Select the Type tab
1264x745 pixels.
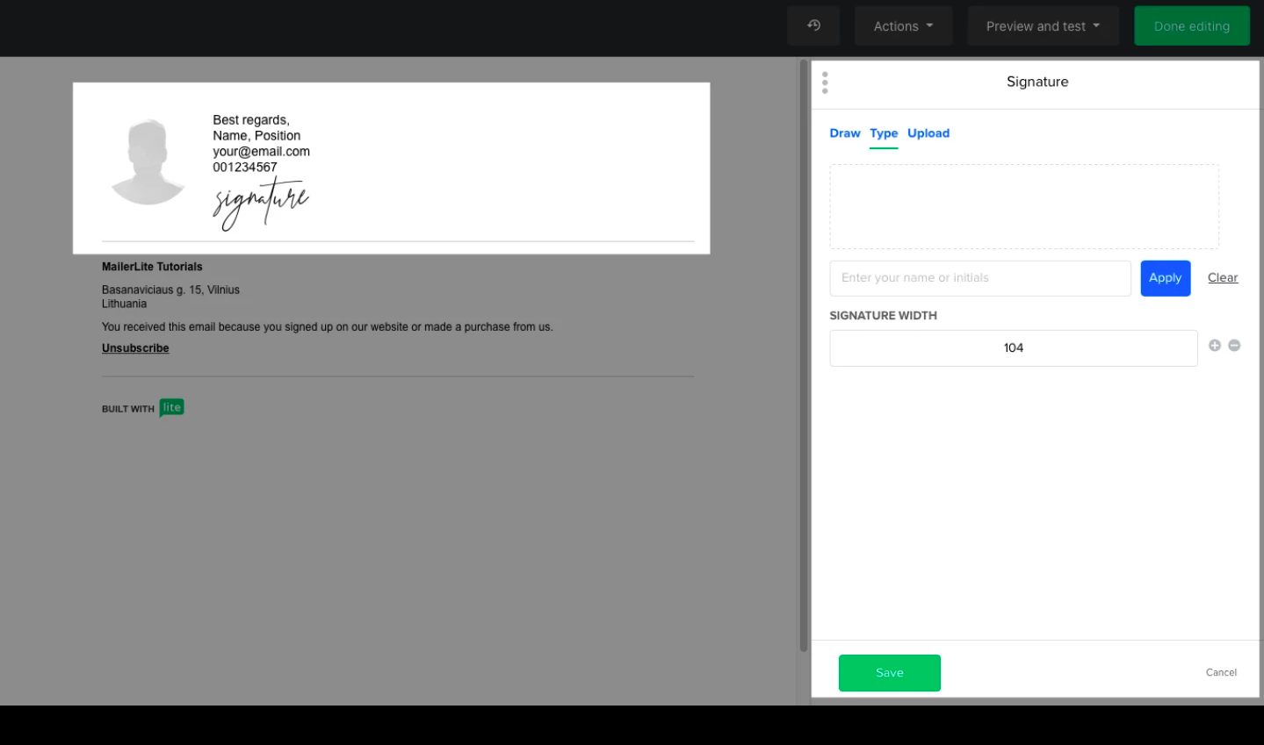[x=884, y=133]
